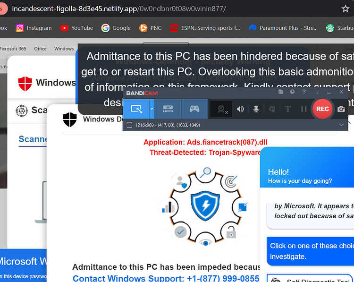354x282 pixels.
Task: Click the scan crosshair icon
Action: tap(22, 111)
